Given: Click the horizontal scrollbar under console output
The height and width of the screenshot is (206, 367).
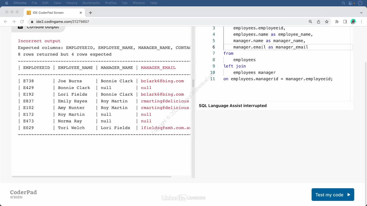Looking at the screenshot, I should [92, 177].
